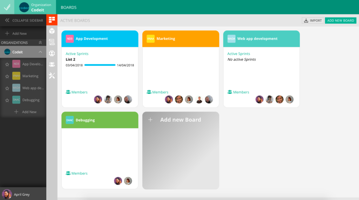Click the List 2 sprint progress bar
The image size is (359, 200).
point(100,65)
